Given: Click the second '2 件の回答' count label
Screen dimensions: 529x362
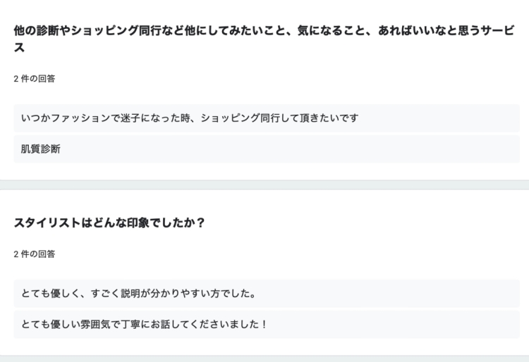Looking at the screenshot, I should (35, 254).
